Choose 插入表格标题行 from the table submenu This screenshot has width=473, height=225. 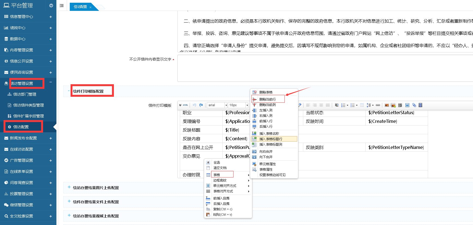click(x=271, y=139)
